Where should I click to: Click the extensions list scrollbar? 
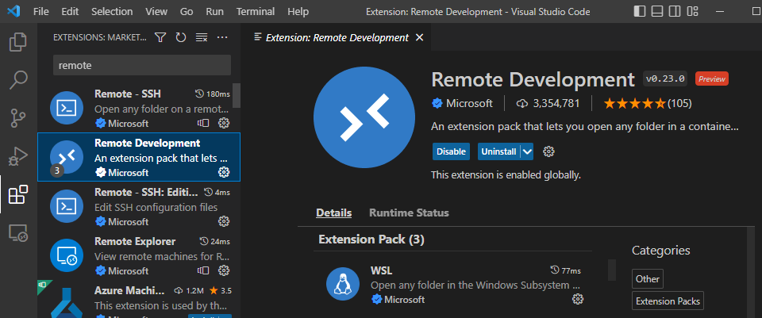(x=237, y=95)
